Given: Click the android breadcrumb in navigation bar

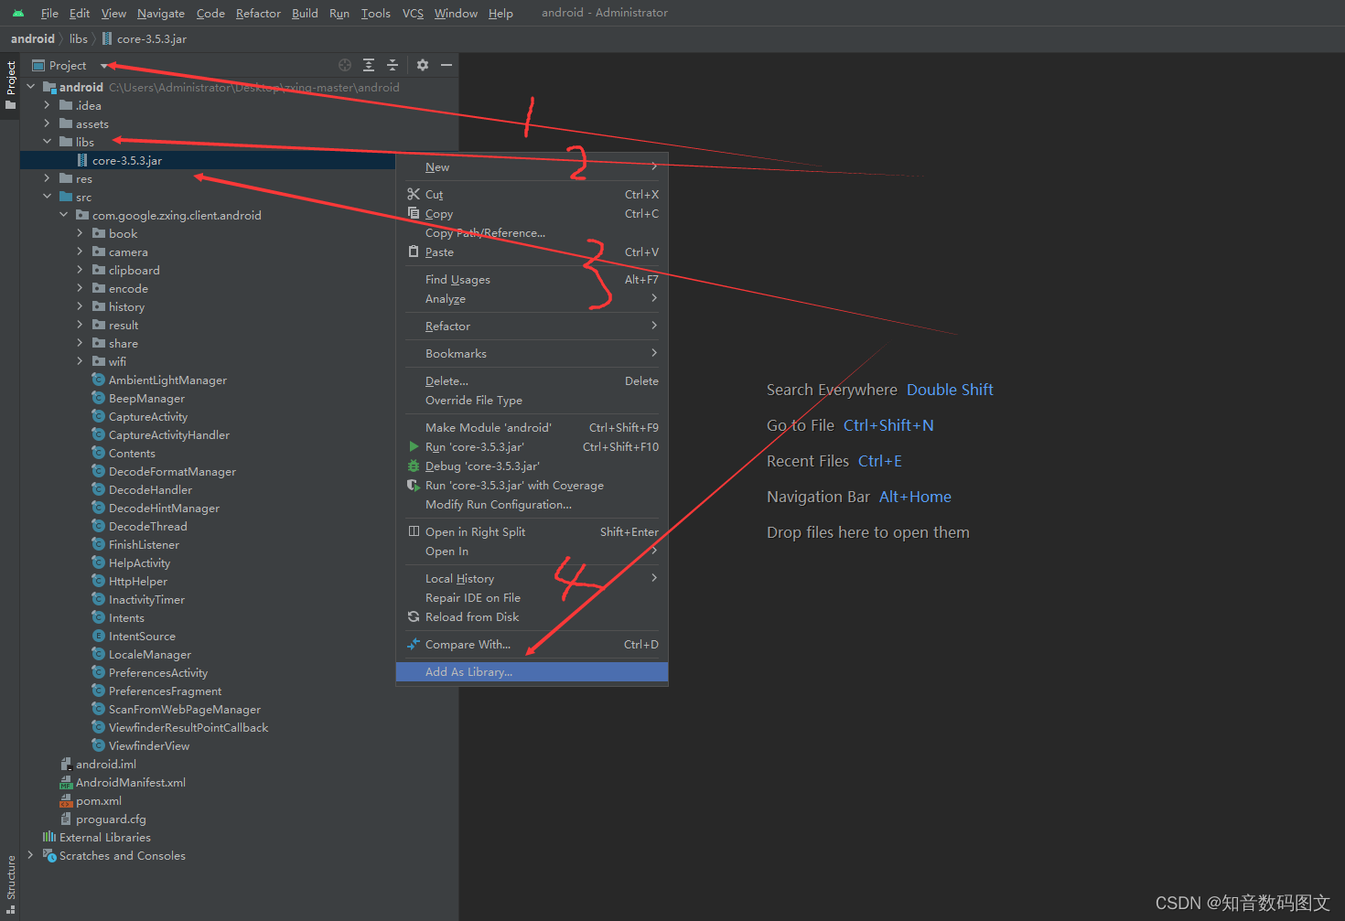Looking at the screenshot, I should 33,38.
